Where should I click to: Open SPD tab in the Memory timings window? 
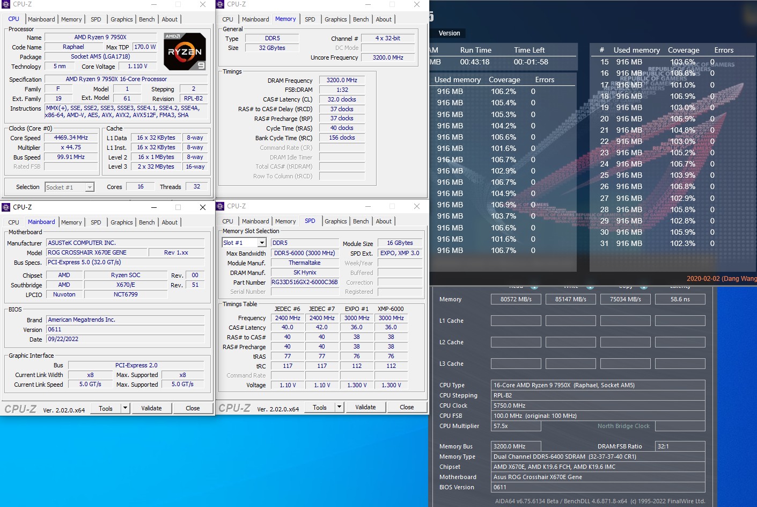[310, 19]
